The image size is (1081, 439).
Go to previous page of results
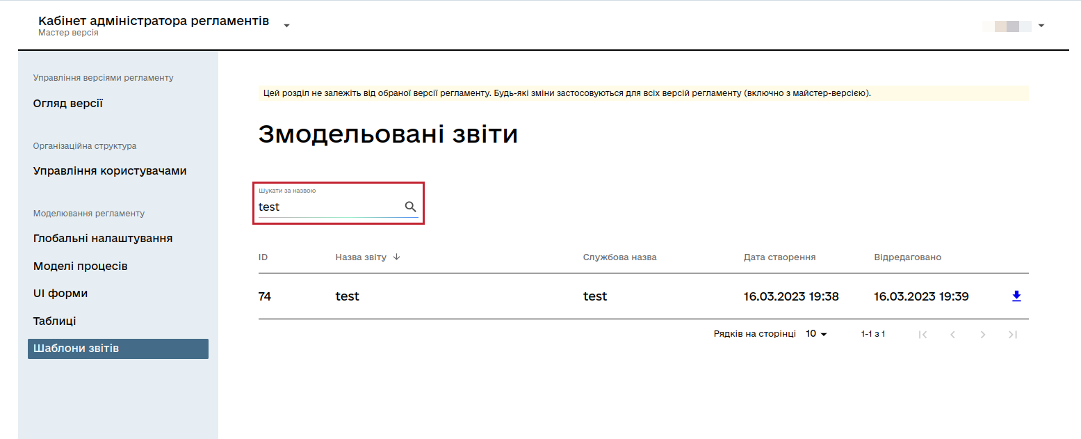tap(952, 335)
